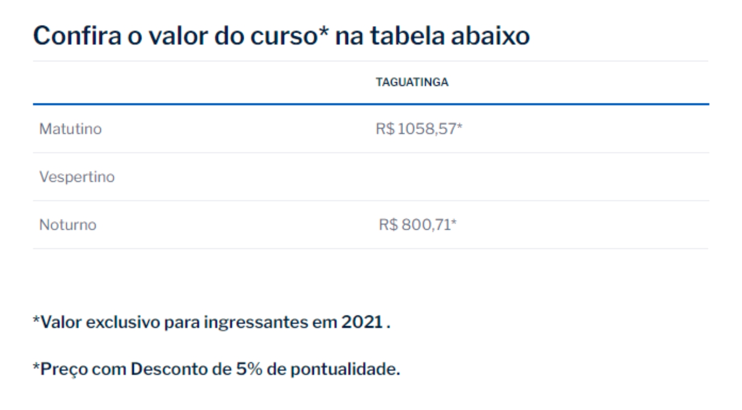This screenshot has height=410, width=742.
Task: Click the word 'pontualidade' in last footnote
Action: tap(345, 369)
